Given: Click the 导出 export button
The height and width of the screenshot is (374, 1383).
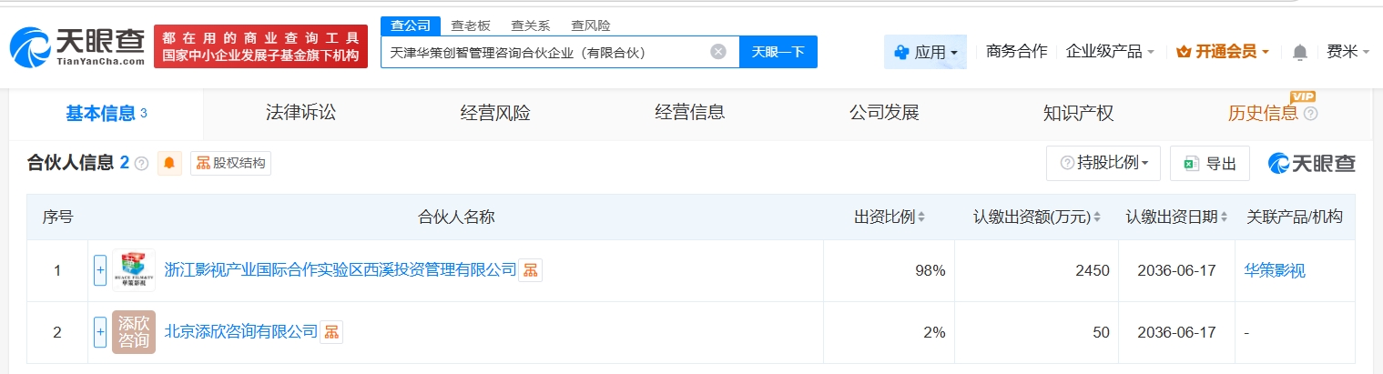Looking at the screenshot, I should (x=1209, y=164).
